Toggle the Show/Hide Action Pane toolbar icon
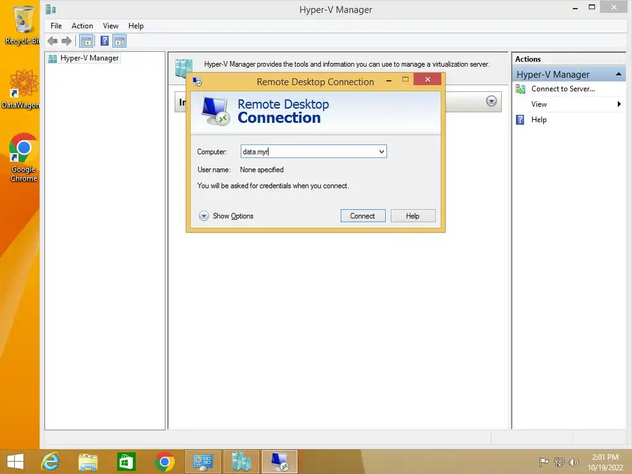632x474 pixels. (119, 41)
